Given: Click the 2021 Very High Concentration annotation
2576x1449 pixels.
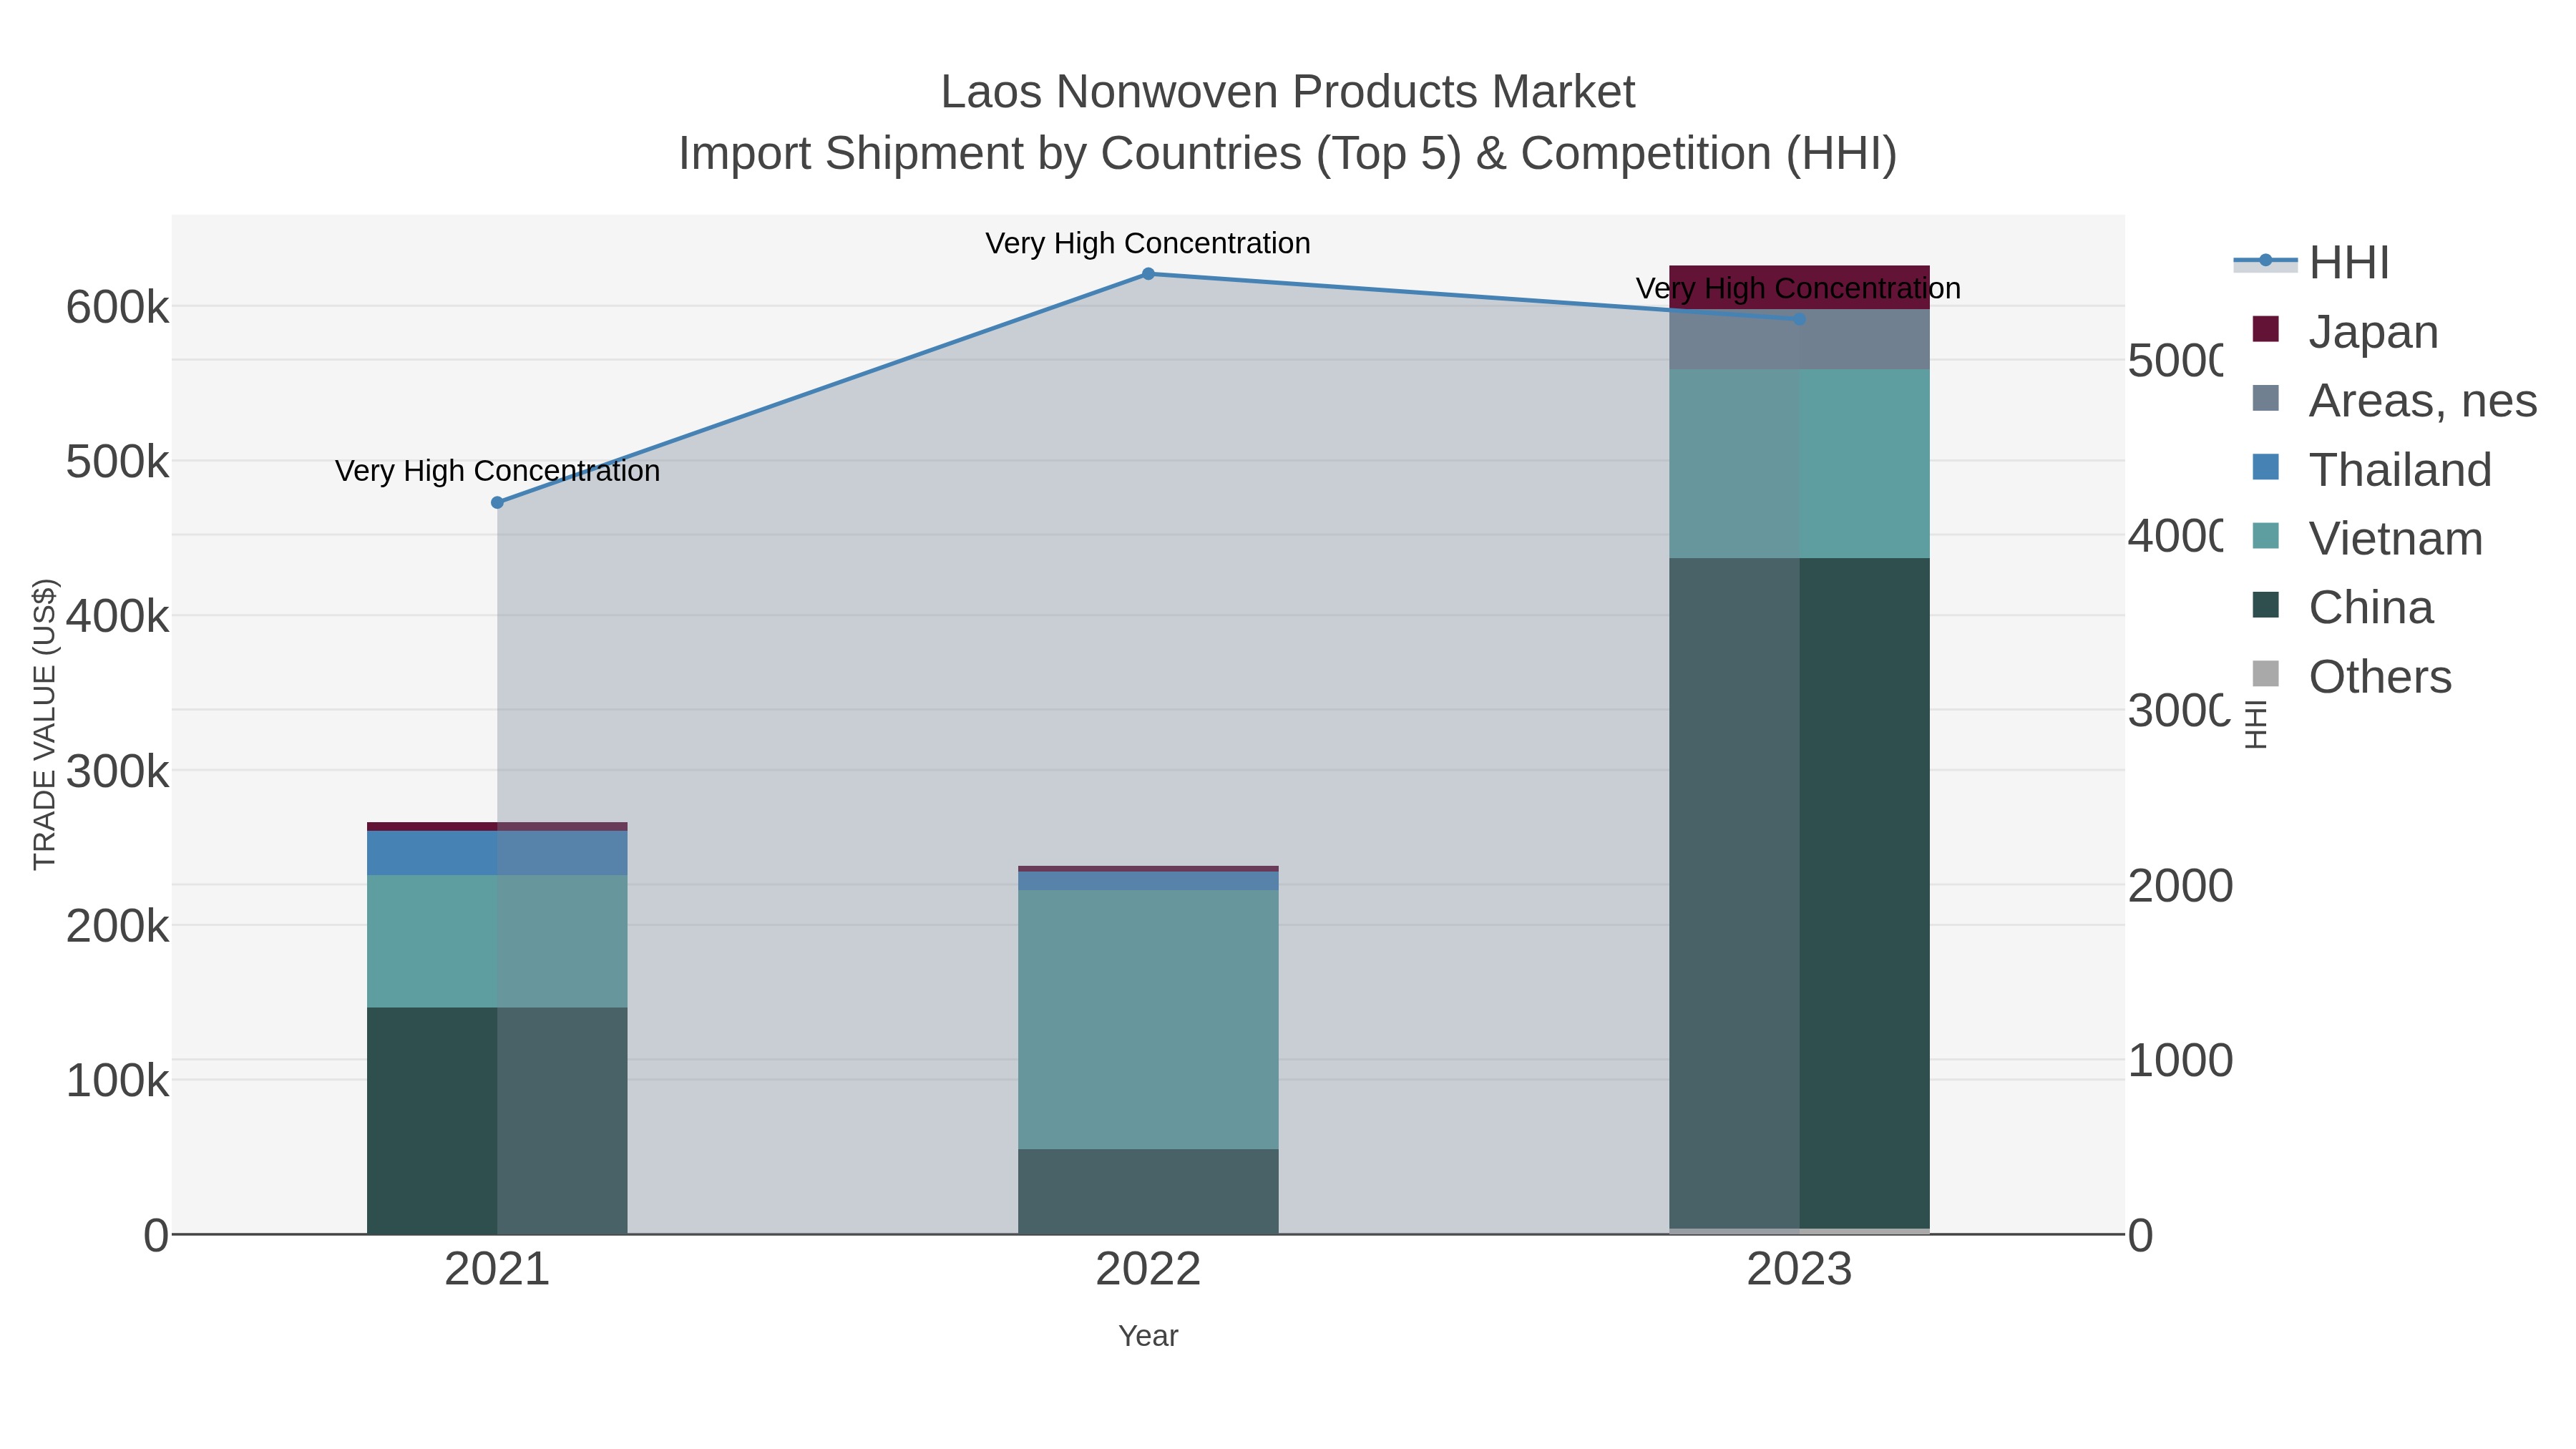Looking at the screenshot, I should 497,471.
